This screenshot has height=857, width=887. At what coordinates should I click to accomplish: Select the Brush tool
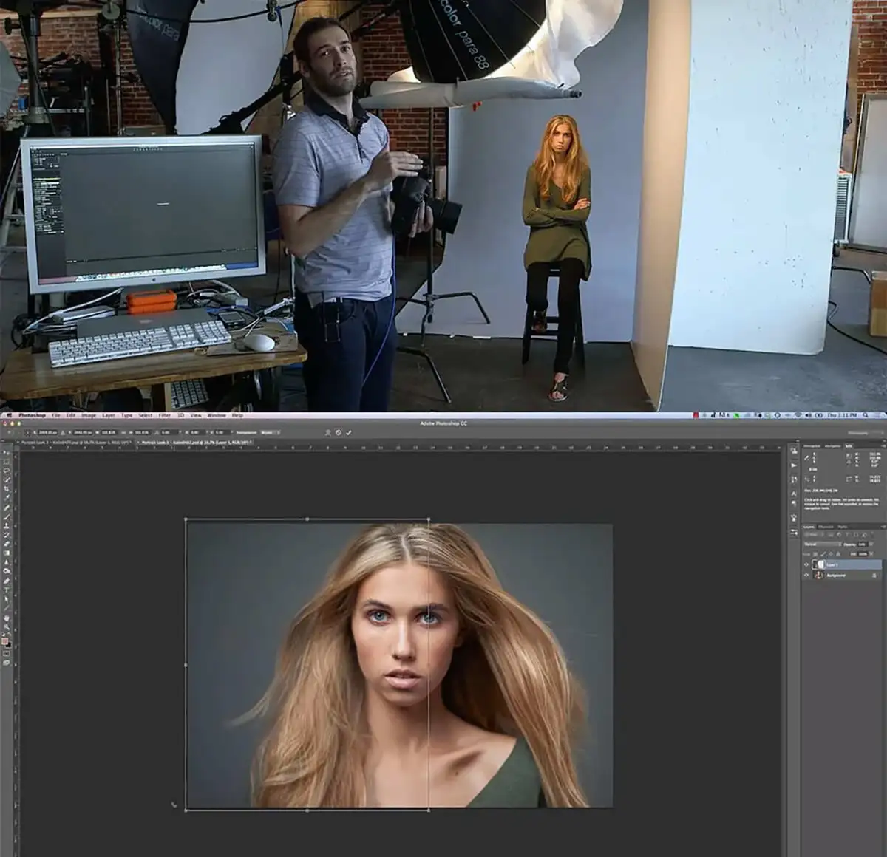tap(7, 516)
